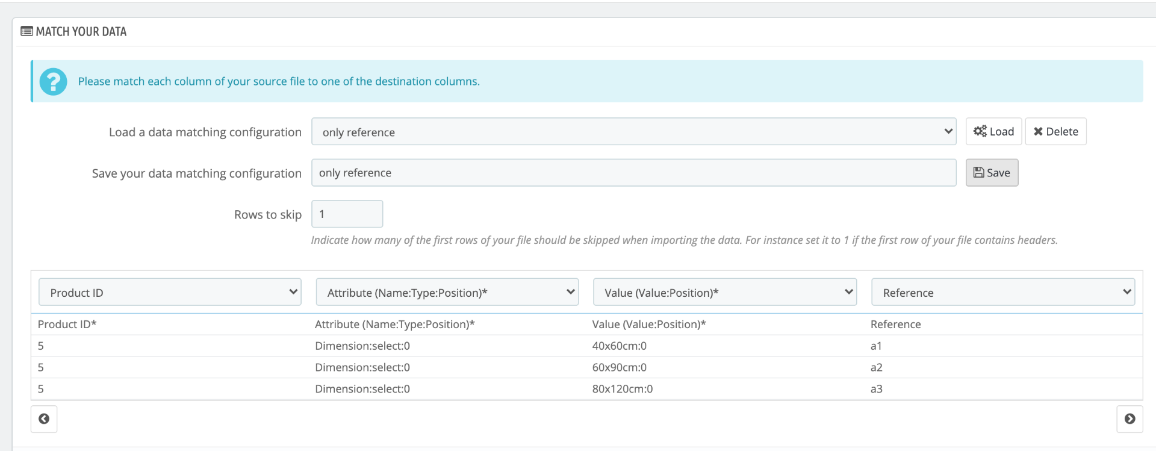Delete the selected matching configuration
Viewport: 1156px width, 451px height.
(1055, 131)
